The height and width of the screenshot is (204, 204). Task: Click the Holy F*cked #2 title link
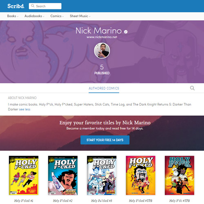(x=63, y=201)
